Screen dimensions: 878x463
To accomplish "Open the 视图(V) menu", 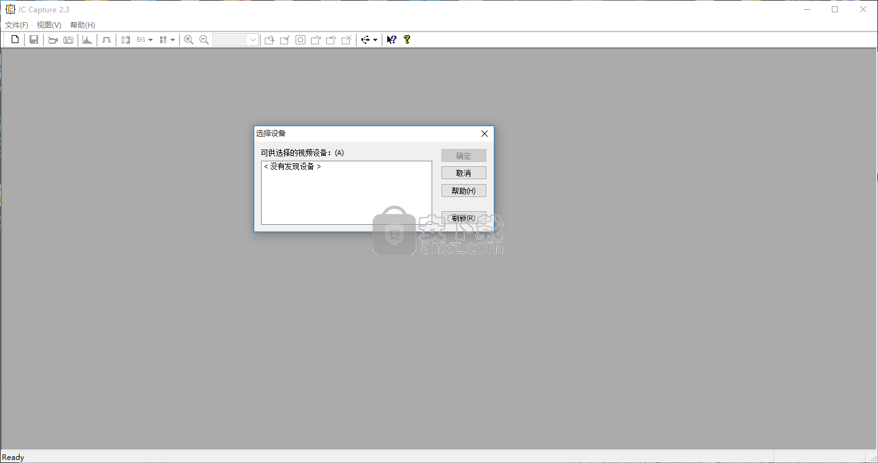I will (49, 25).
